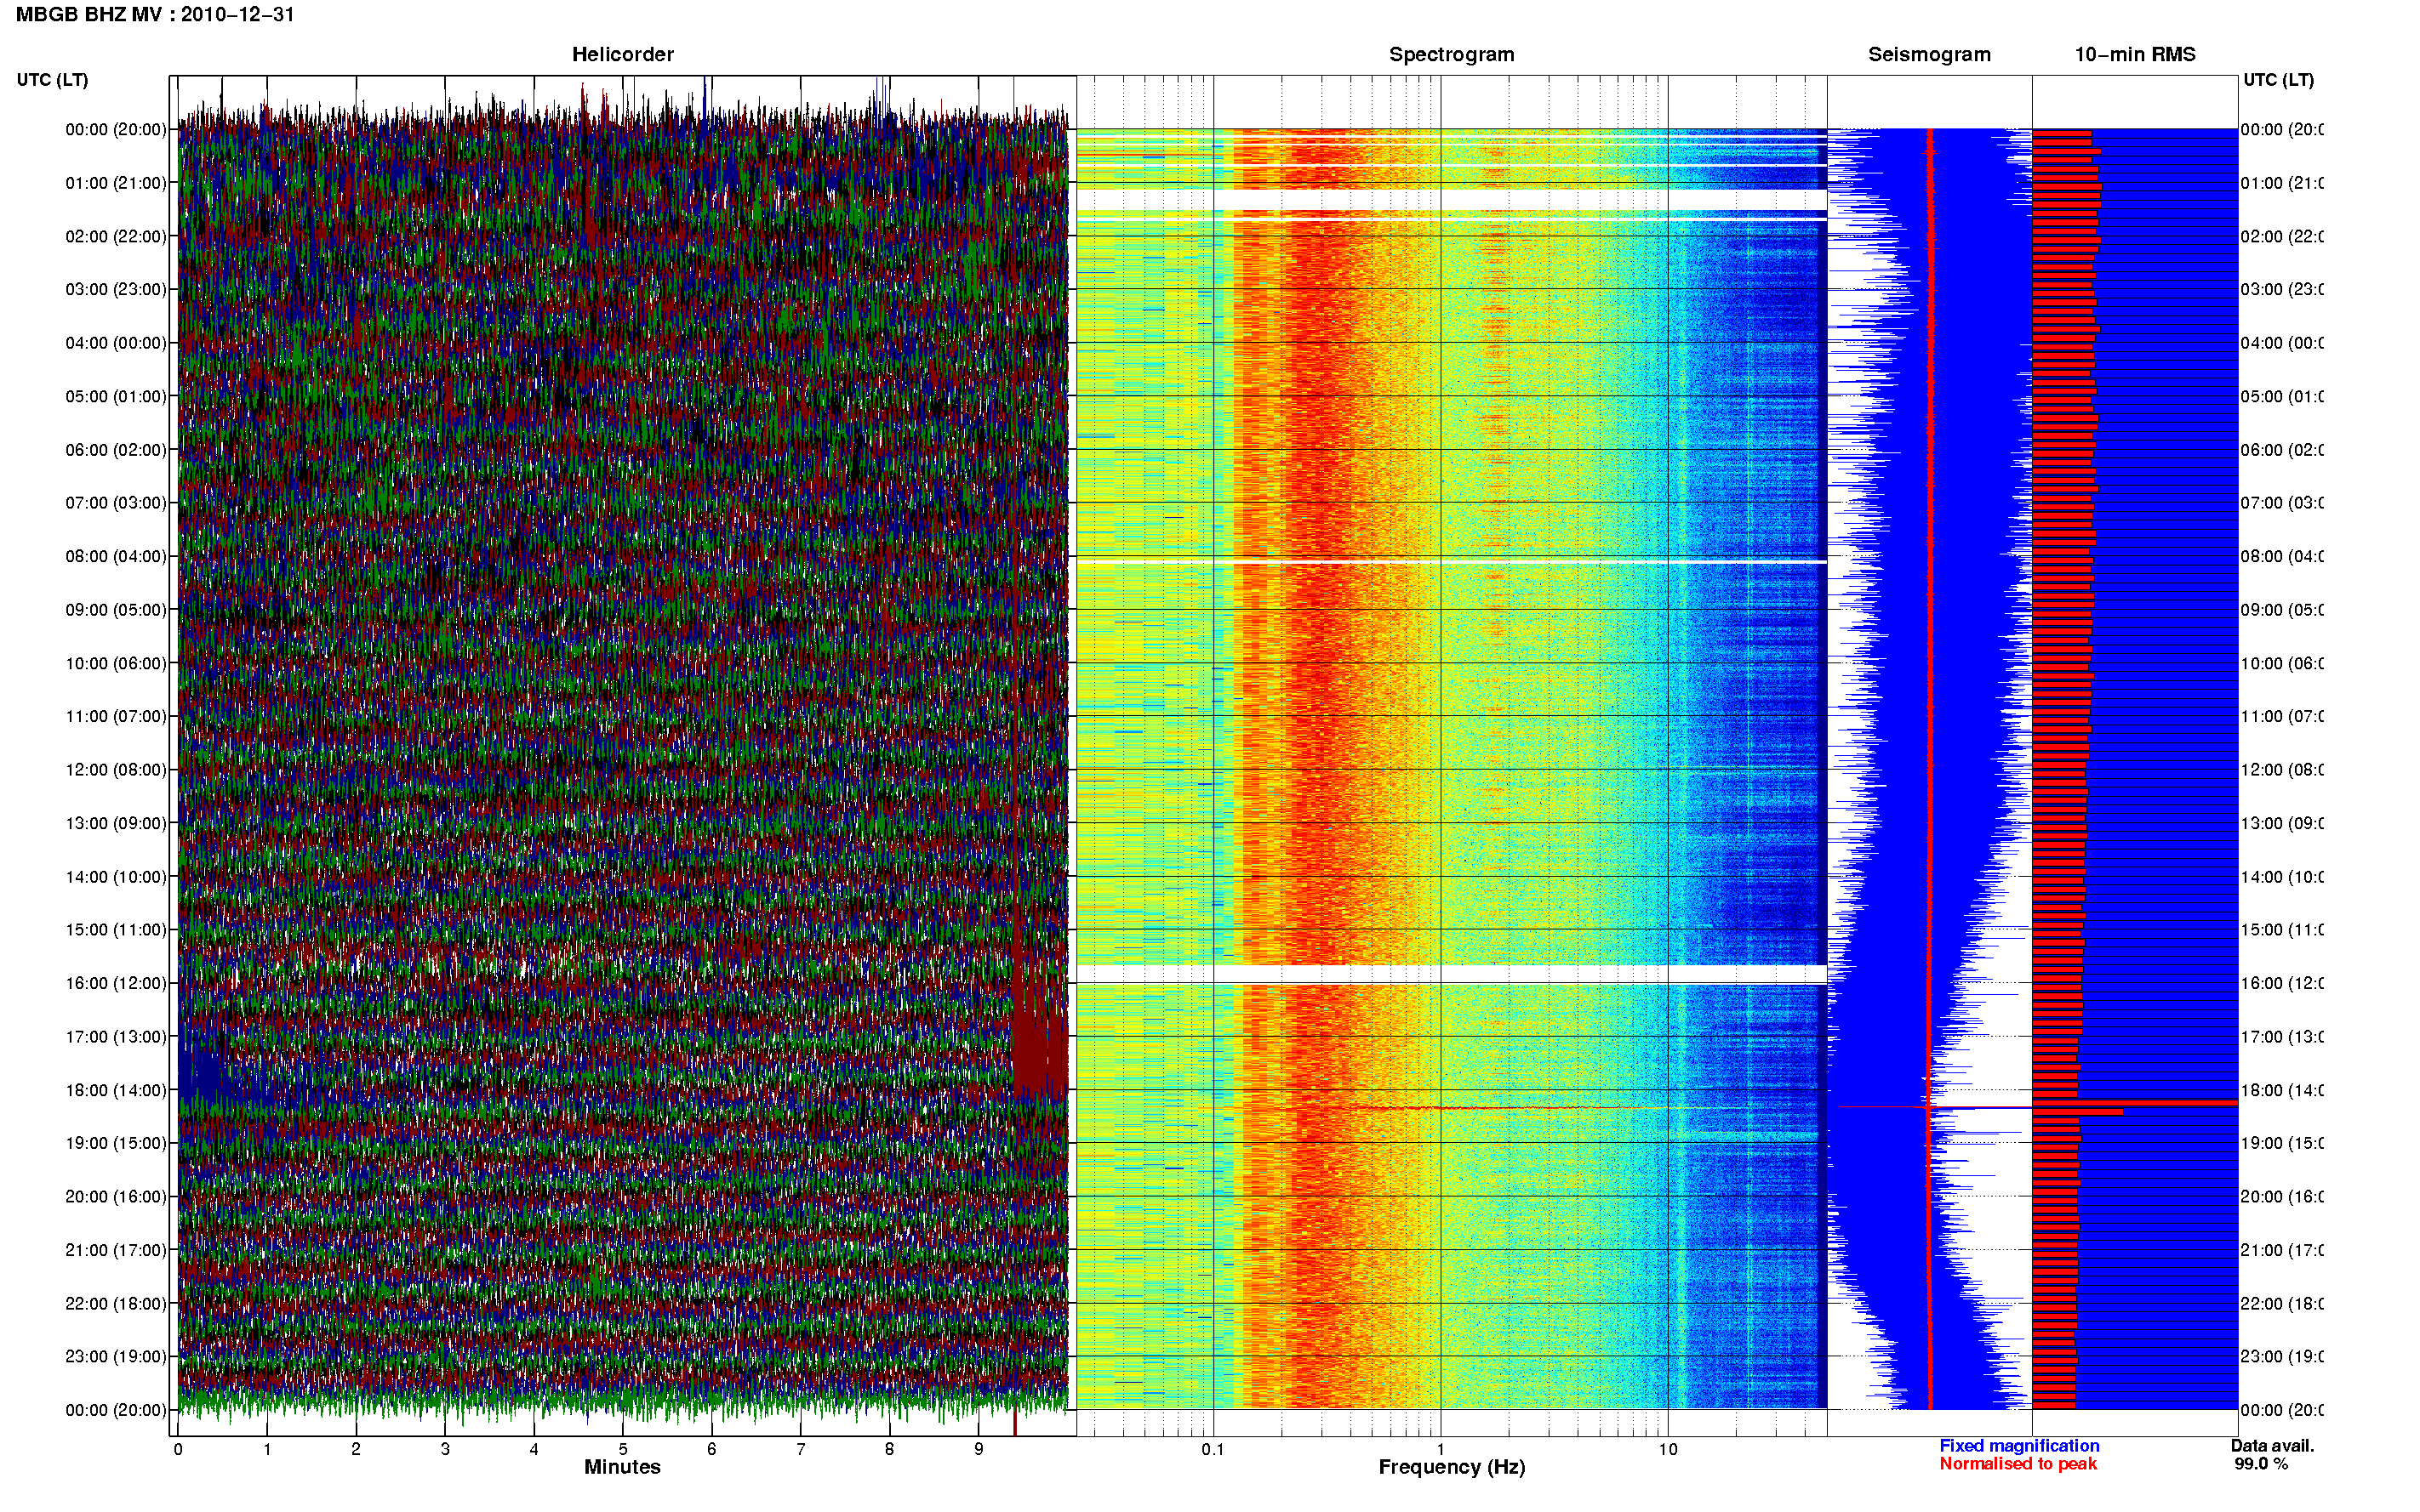Click the left time label '07:00 (03:00)'
The width and height of the screenshot is (2420, 1512).
(x=116, y=503)
